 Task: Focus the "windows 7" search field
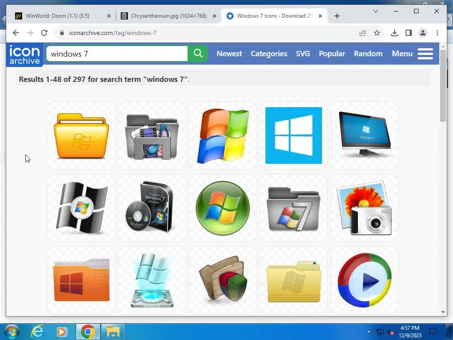[x=117, y=54]
